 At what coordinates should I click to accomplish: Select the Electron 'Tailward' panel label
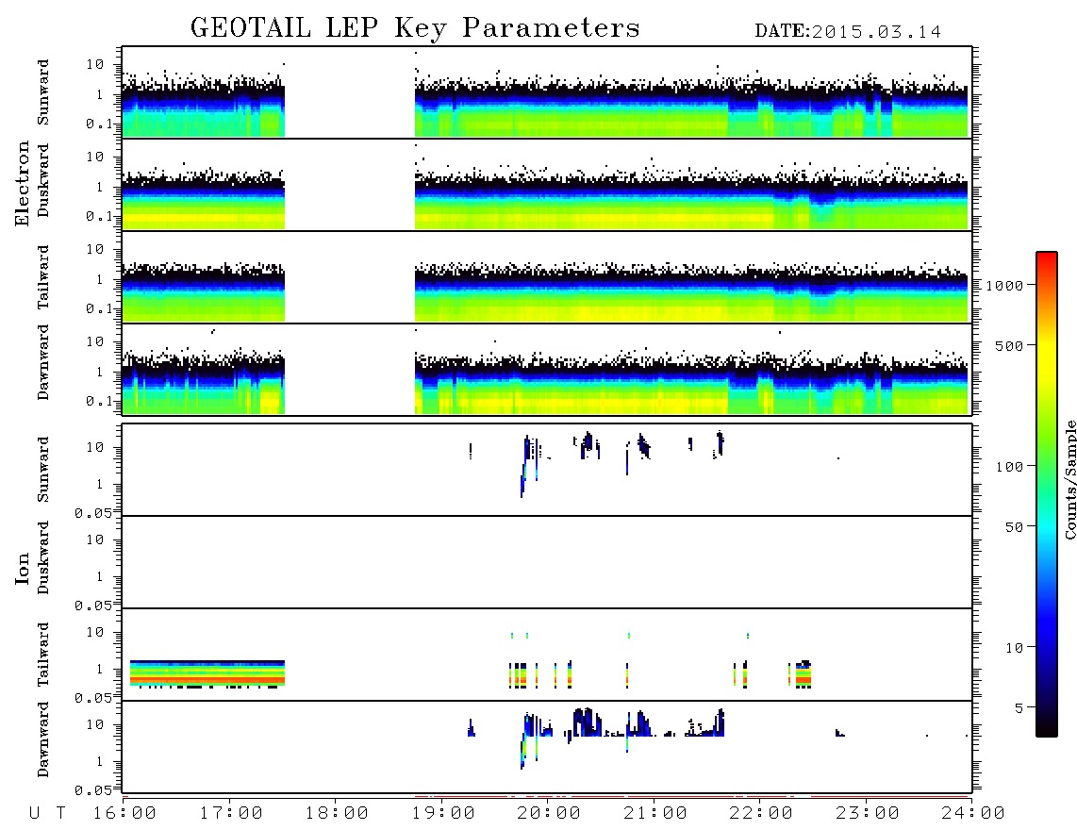pyautogui.click(x=43, y=277)
